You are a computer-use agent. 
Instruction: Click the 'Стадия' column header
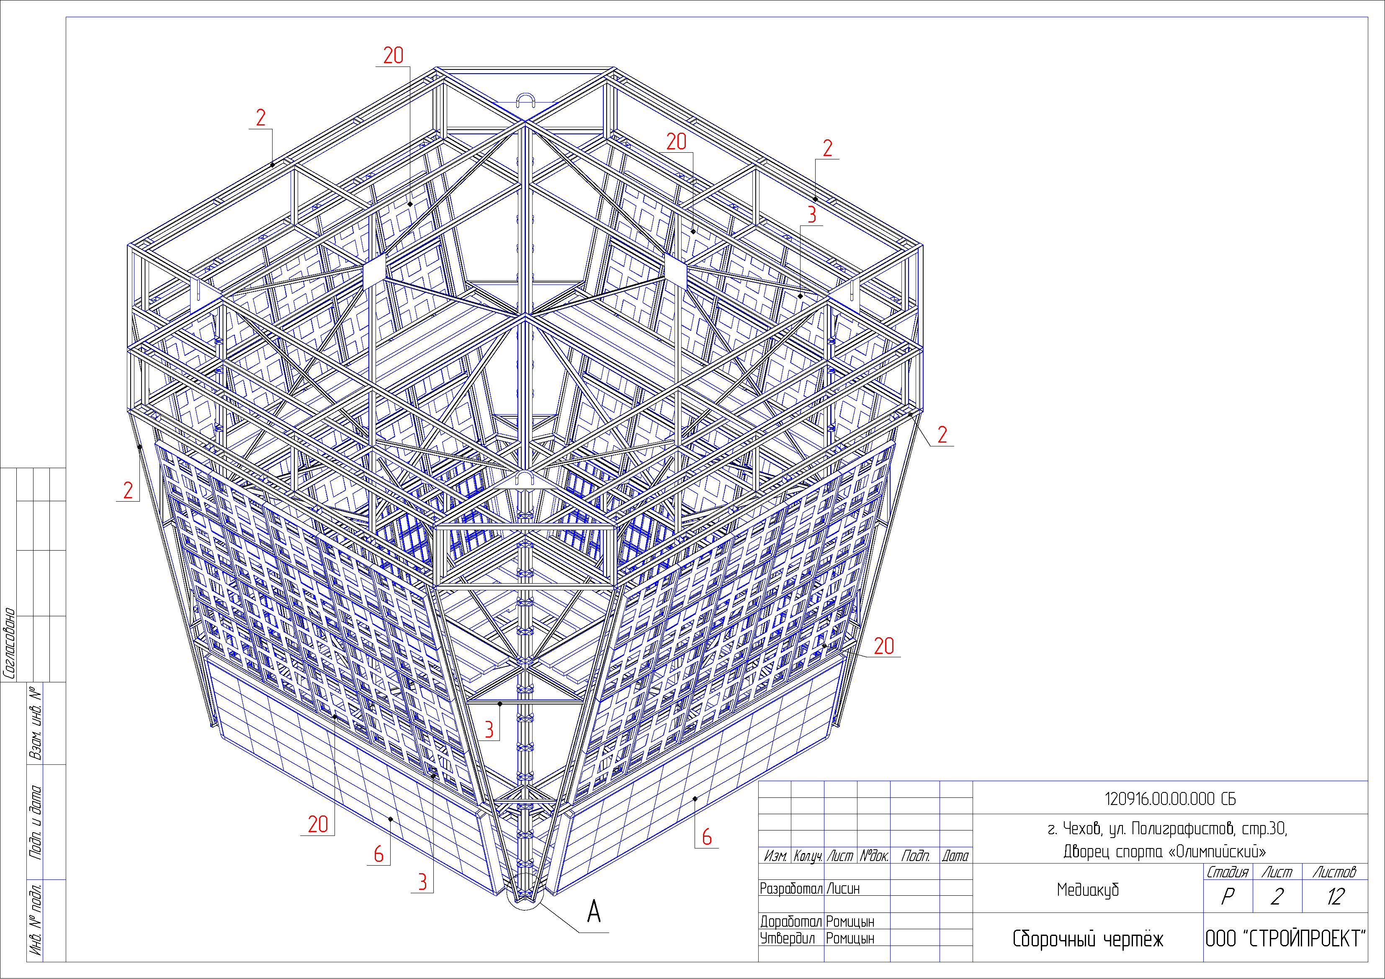click(1227, 872)
